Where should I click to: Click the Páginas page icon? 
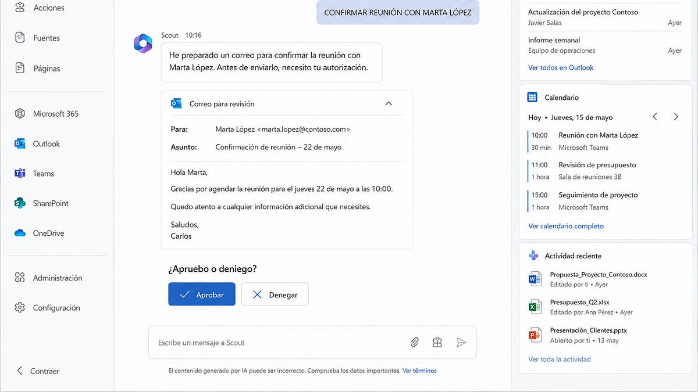tap(20, 68)
